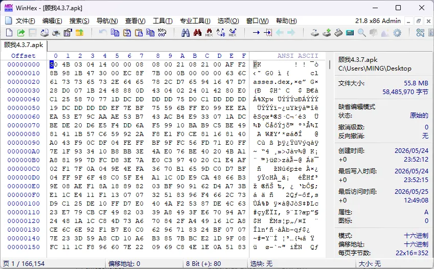The image size is (434, 269).
Task: Open the 导航(N) menu
Action: (107, 21)
